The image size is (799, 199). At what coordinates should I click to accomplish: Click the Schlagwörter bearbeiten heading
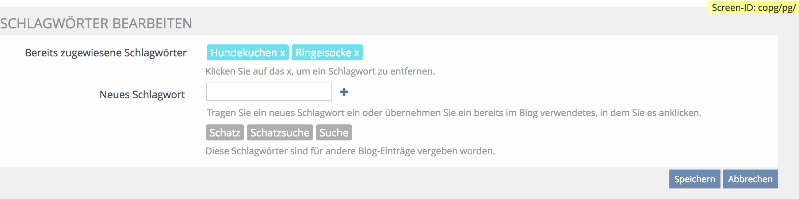pyautogui.click(x=96, y=24)
